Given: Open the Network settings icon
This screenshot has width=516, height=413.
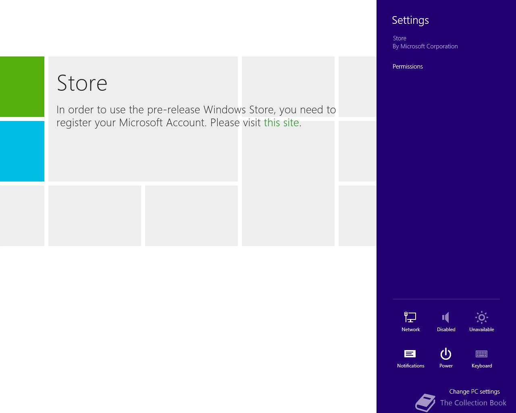Looking at the screenshot, I should coord(410,317).
